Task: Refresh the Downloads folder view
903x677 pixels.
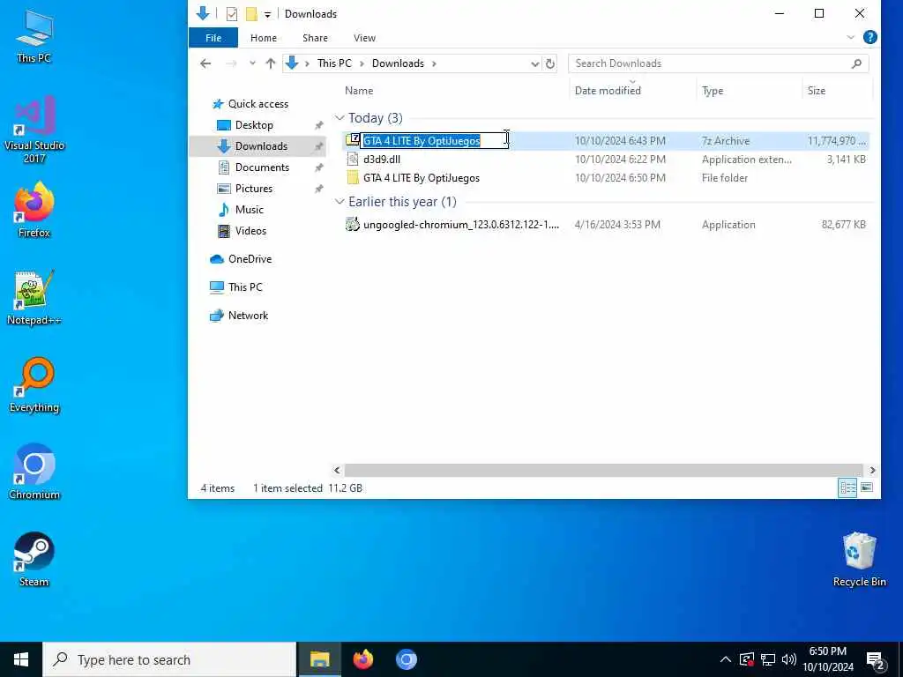Action: coord(550,63)
